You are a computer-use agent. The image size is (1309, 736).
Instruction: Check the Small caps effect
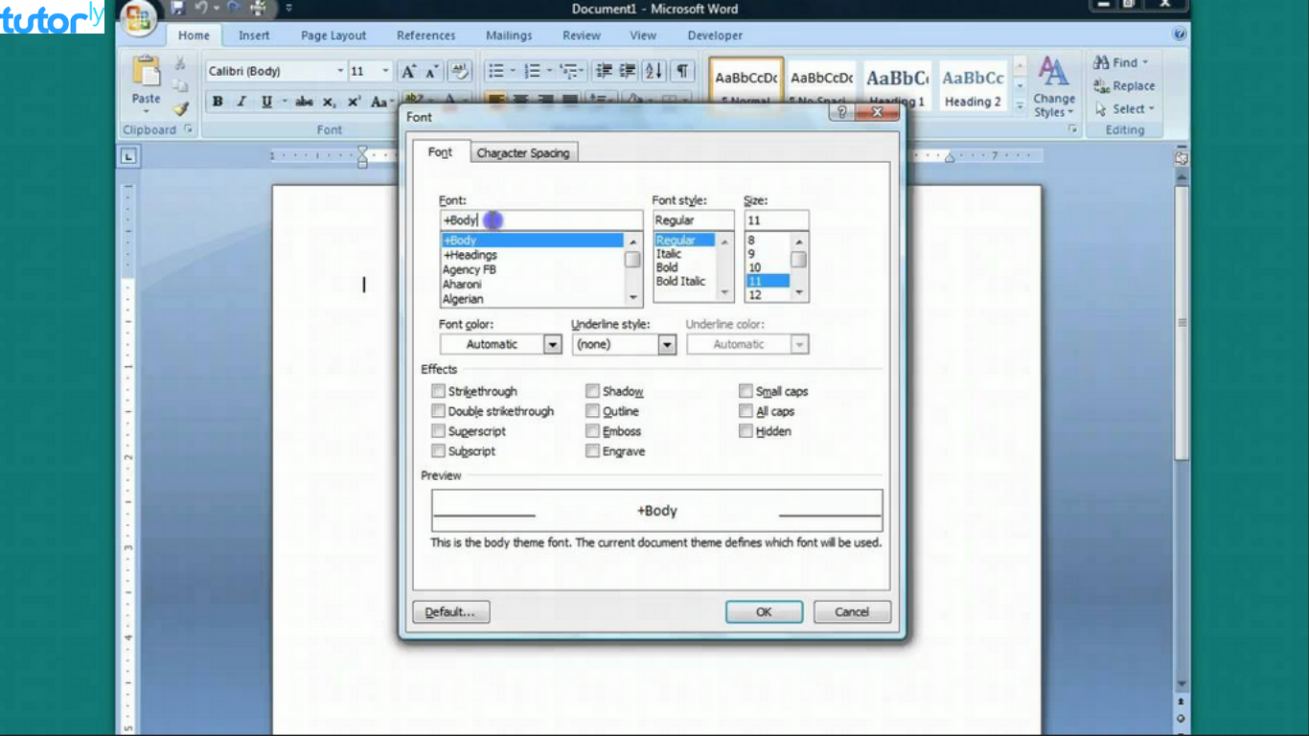[746, 391]
